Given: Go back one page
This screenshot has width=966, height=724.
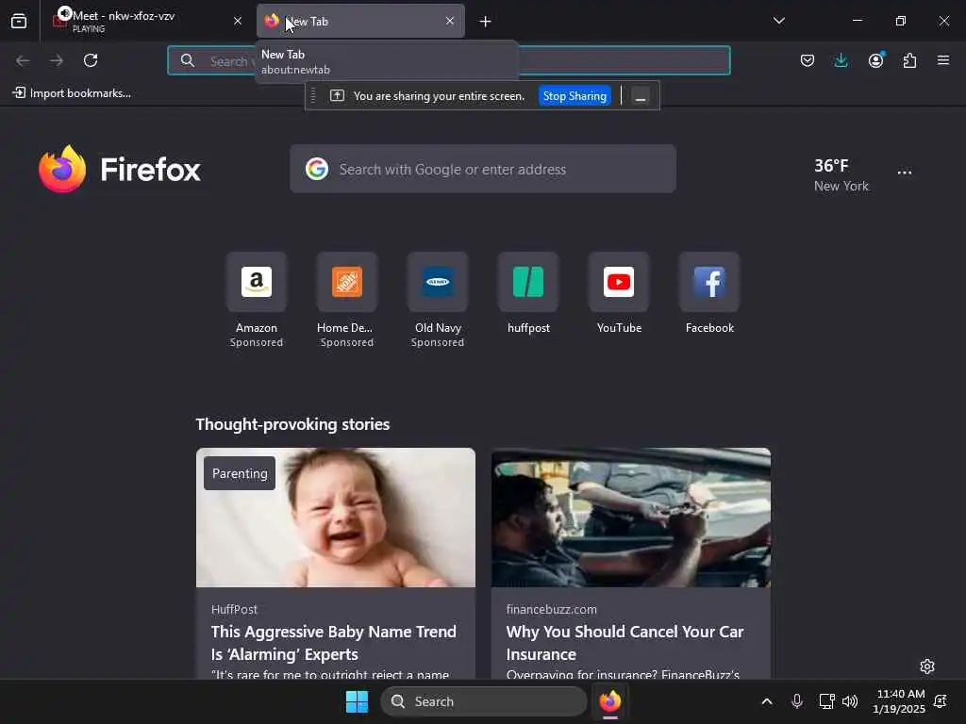Looking at the screenshot, I should click(23, 60).
